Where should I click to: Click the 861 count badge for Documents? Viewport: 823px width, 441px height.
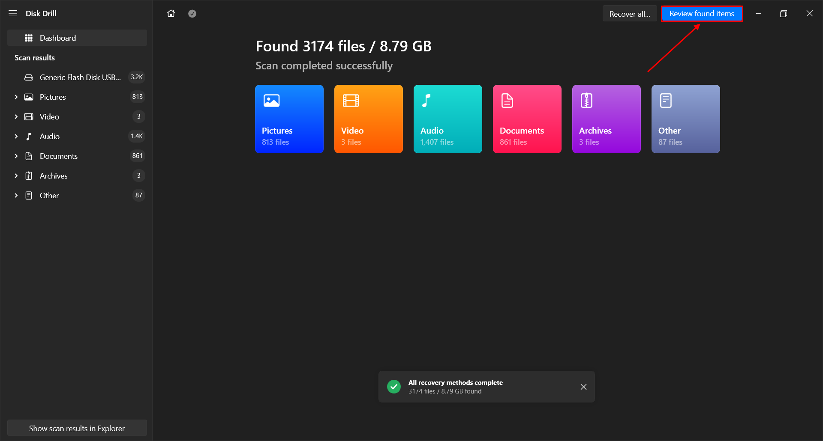point(137,156)
